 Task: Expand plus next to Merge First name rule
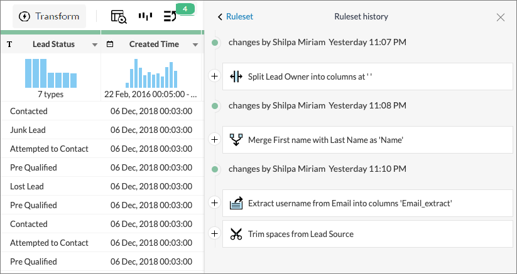pyautogui.click(x=214, y=139)
